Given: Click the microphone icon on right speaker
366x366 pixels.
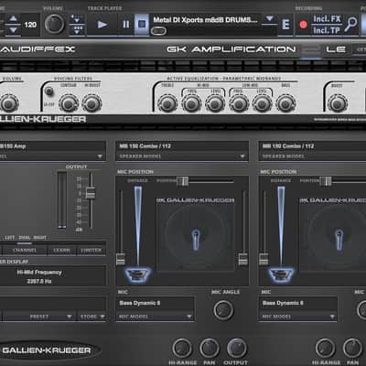Looking at the screenshot, I should click(x=339, y=240).
